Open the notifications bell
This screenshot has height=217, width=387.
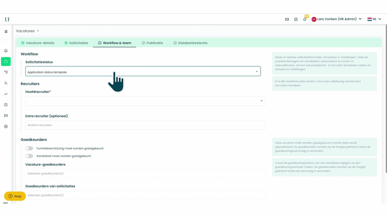point(305,19)
